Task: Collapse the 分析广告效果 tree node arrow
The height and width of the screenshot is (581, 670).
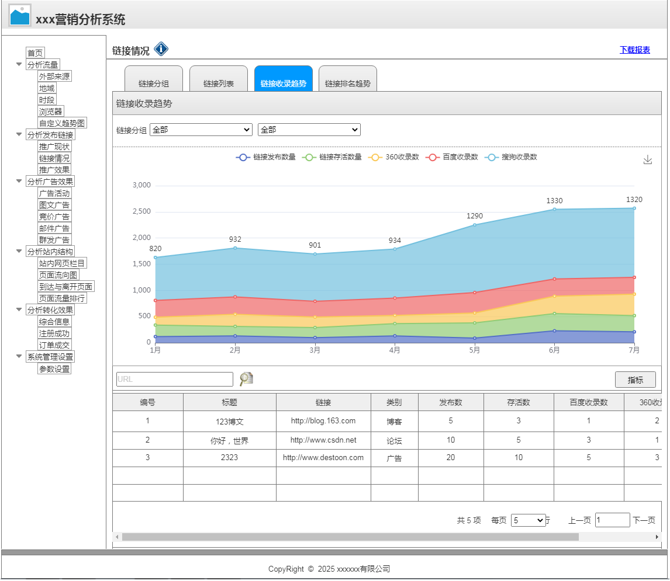Action: click(x=19, y=181)
